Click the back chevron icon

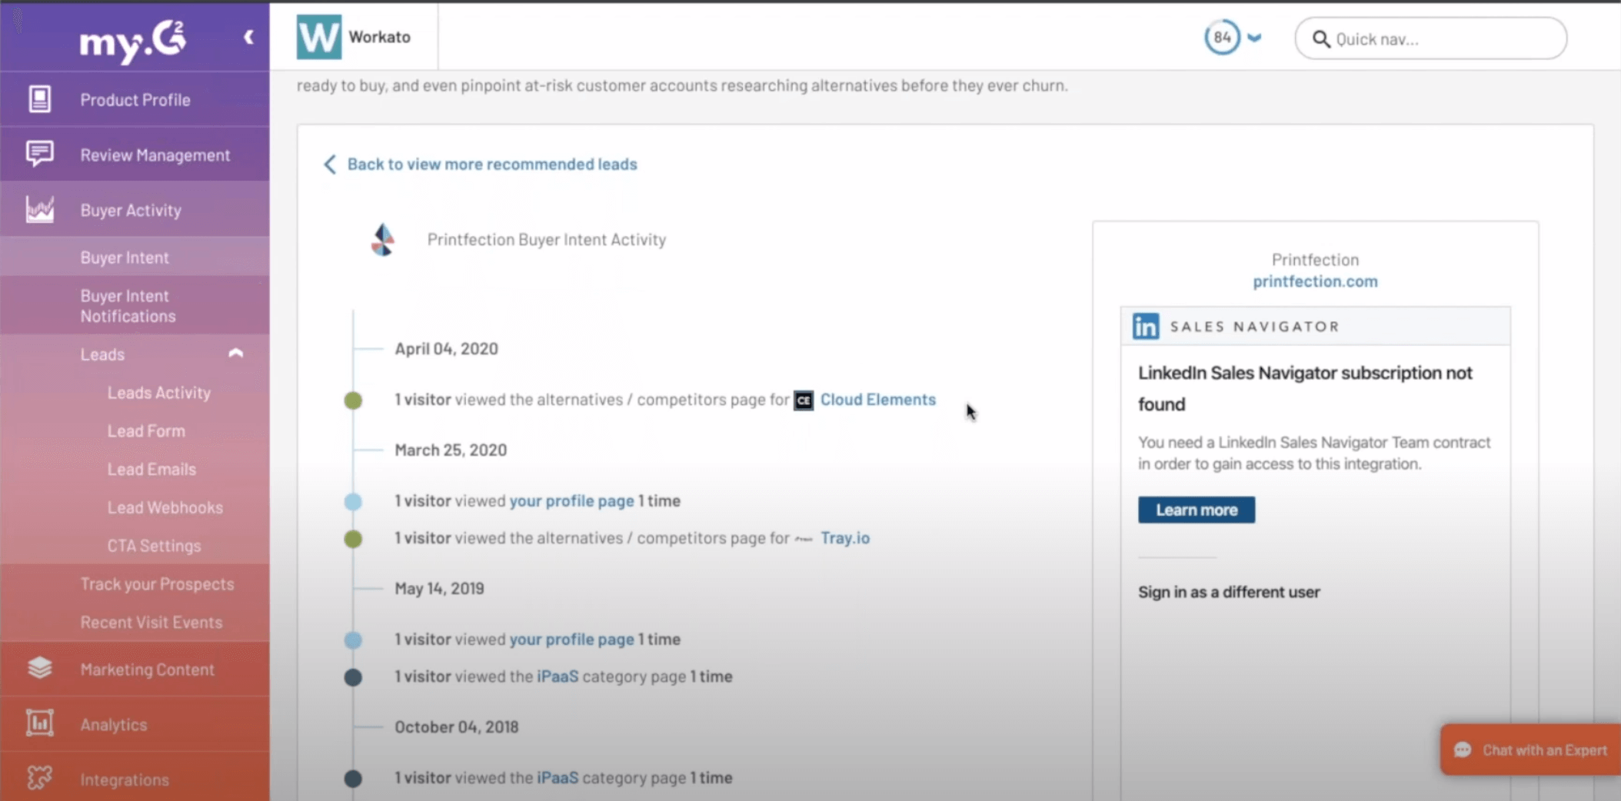330,164
